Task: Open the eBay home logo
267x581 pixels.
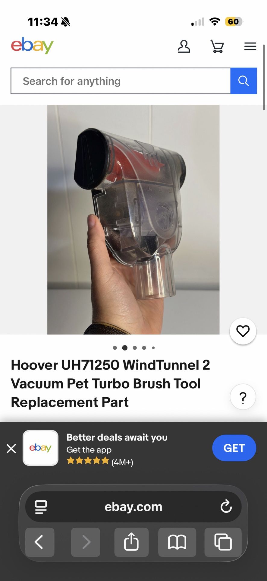Action: [32, 46]
